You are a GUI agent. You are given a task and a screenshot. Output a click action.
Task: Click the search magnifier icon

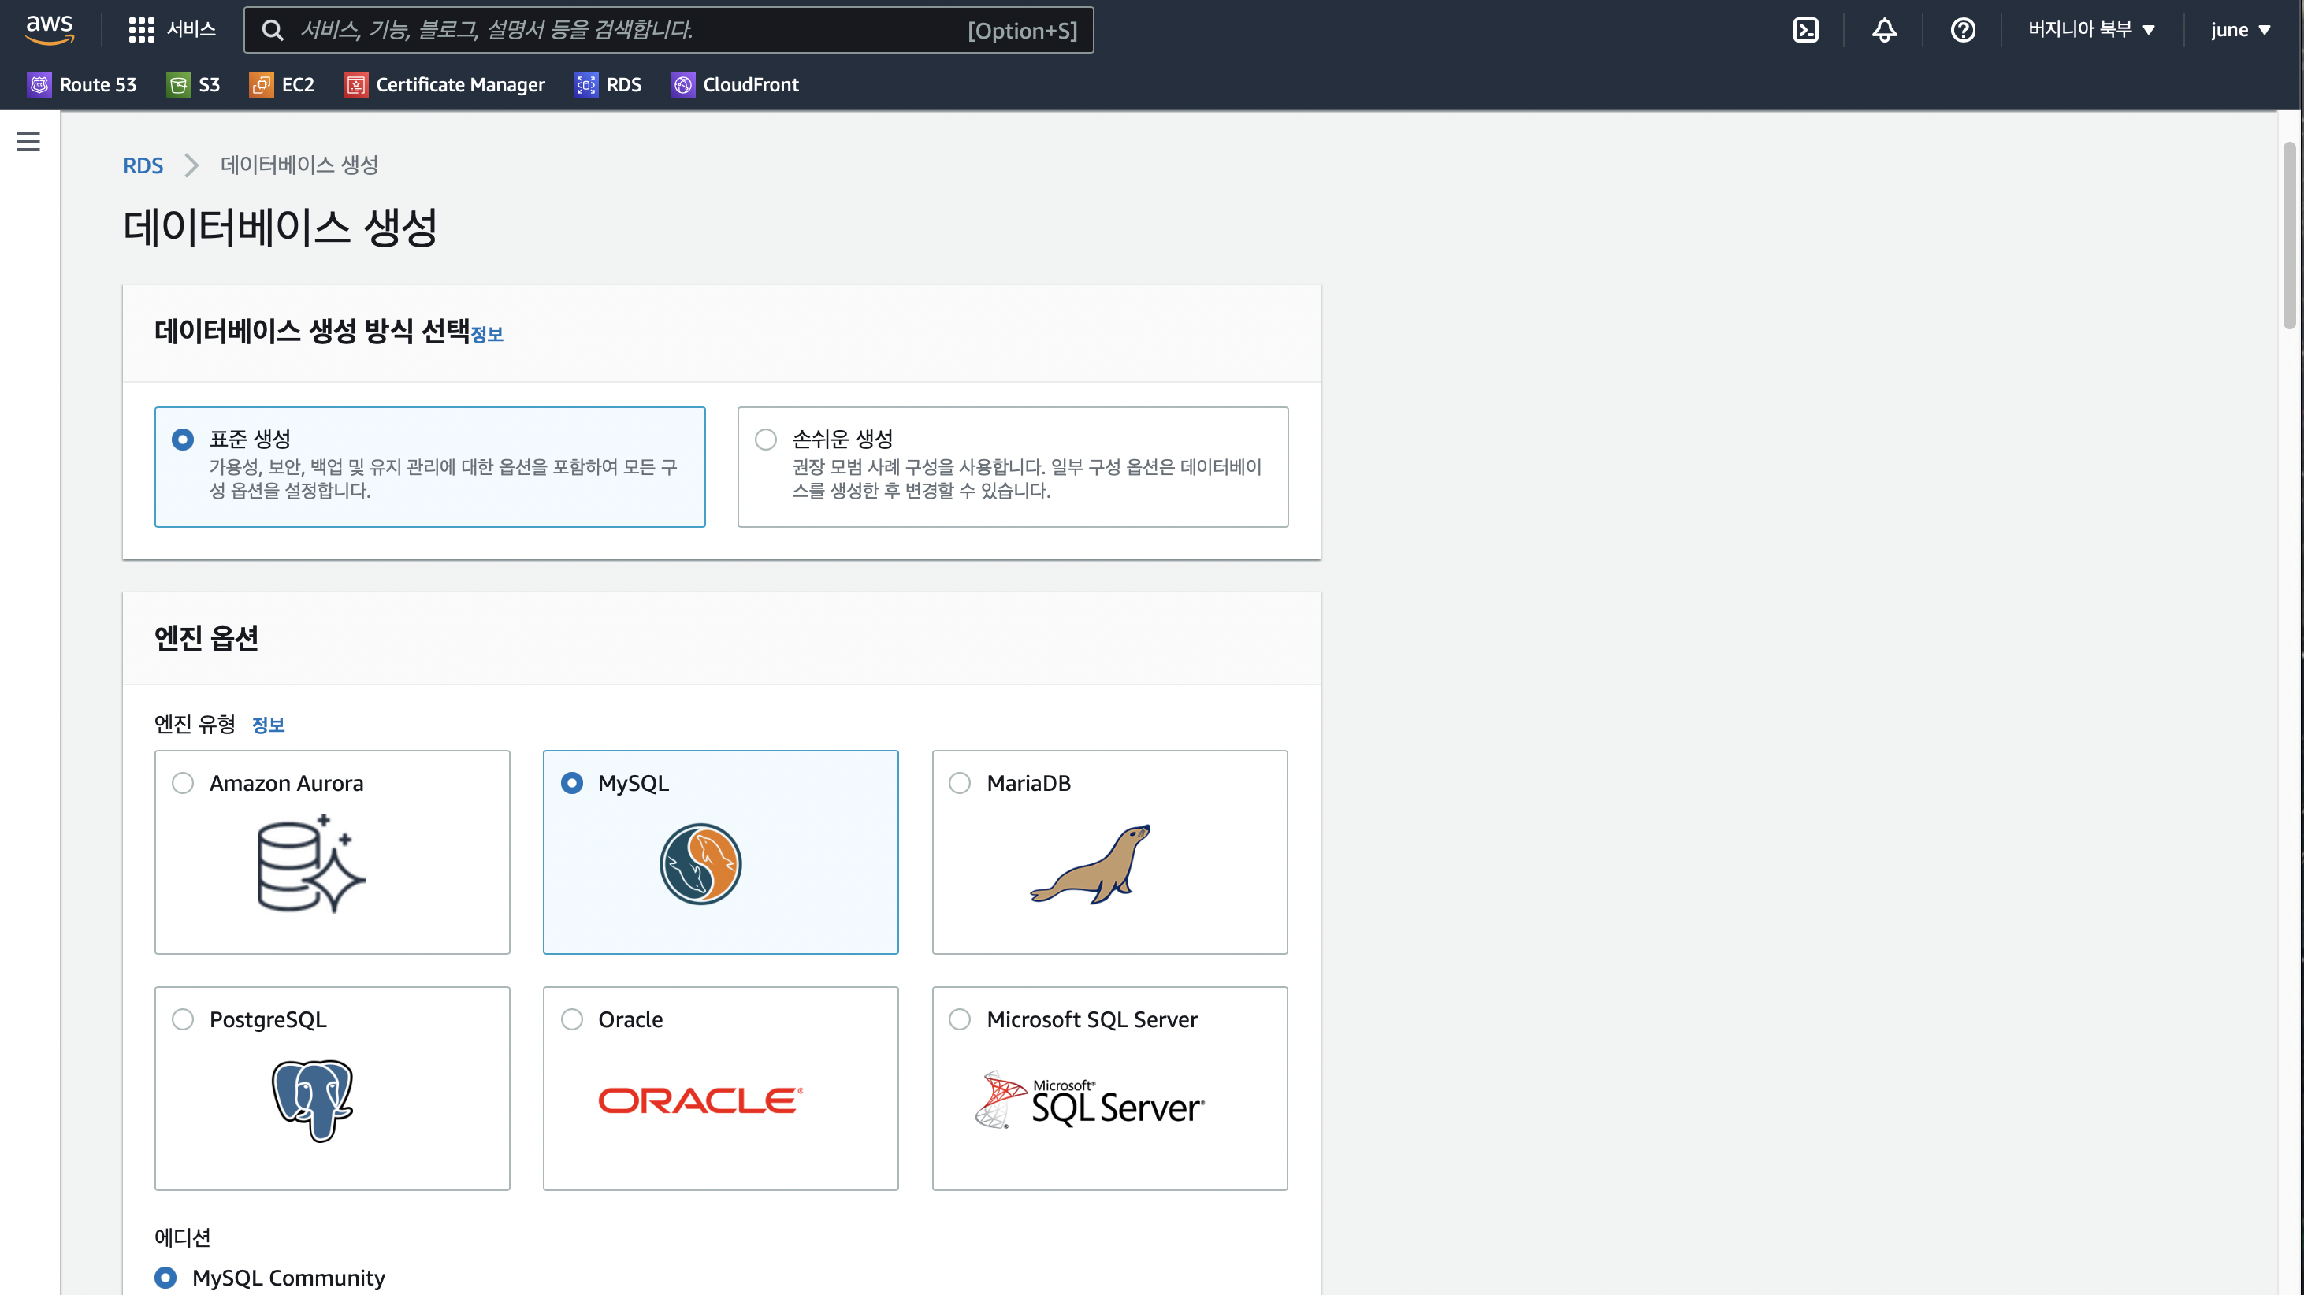click(273, 31)
